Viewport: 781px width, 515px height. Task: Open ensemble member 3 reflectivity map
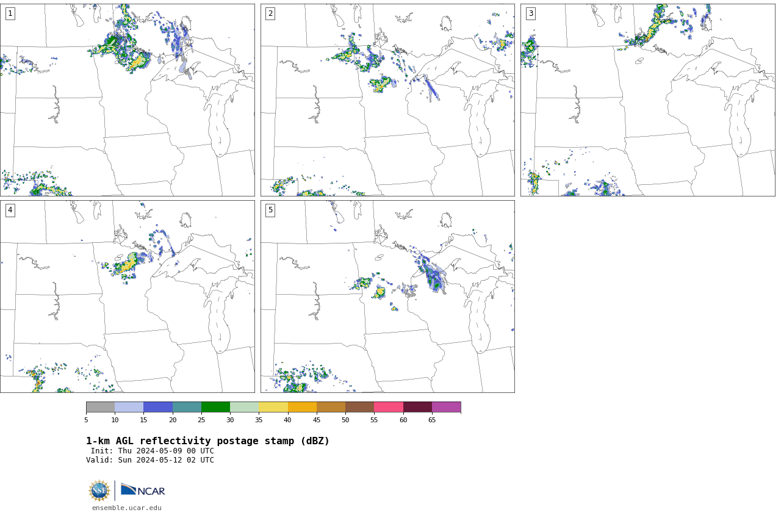pyautogui.click(x=647, y=100)
